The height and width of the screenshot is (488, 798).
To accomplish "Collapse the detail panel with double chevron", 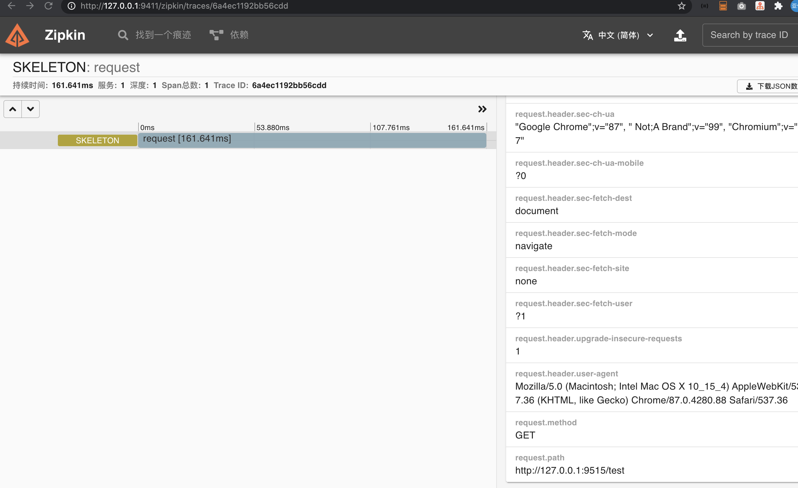I will pos(482,109).
